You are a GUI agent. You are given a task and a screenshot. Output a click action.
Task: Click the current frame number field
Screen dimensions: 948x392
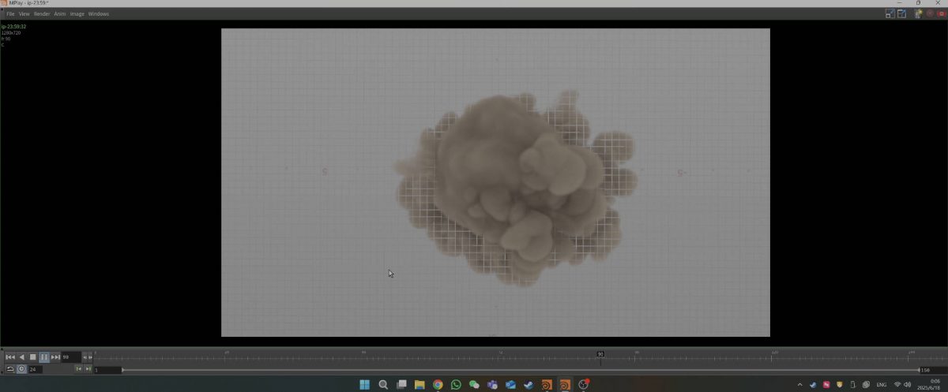pyautogui.click(x=70, y=357)
